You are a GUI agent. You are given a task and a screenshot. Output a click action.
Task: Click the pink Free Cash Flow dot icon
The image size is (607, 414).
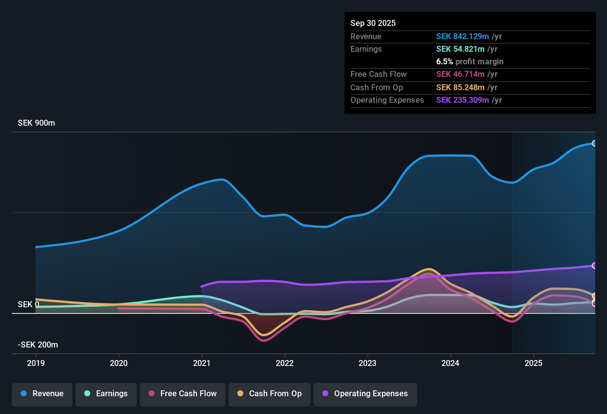tap(151, 394)
